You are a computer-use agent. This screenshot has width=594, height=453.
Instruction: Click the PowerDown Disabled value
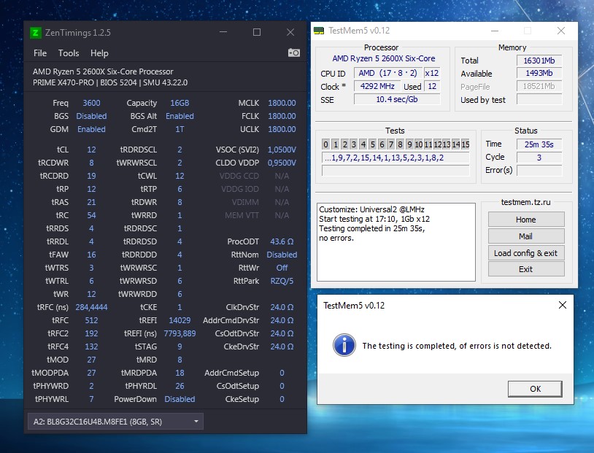(180, 399)
